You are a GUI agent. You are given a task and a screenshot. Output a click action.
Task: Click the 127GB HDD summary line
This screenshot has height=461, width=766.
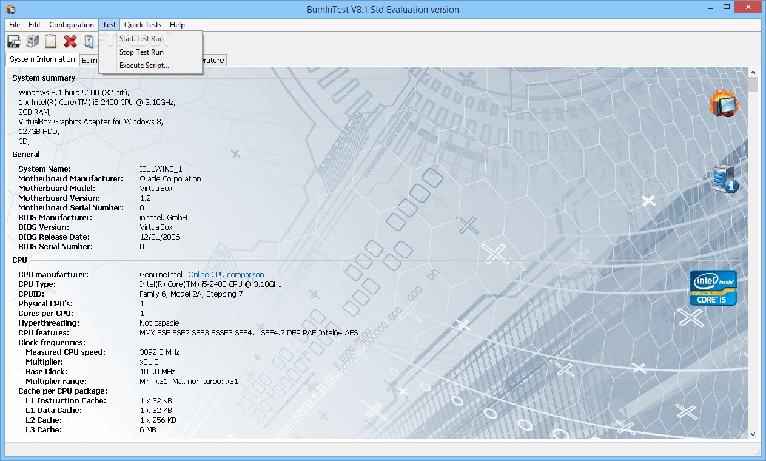pyautogui.click(x=39, y=132)
